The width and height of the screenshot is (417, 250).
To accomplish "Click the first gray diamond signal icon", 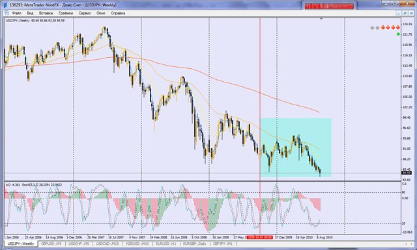I will click(x=372, y=27).
